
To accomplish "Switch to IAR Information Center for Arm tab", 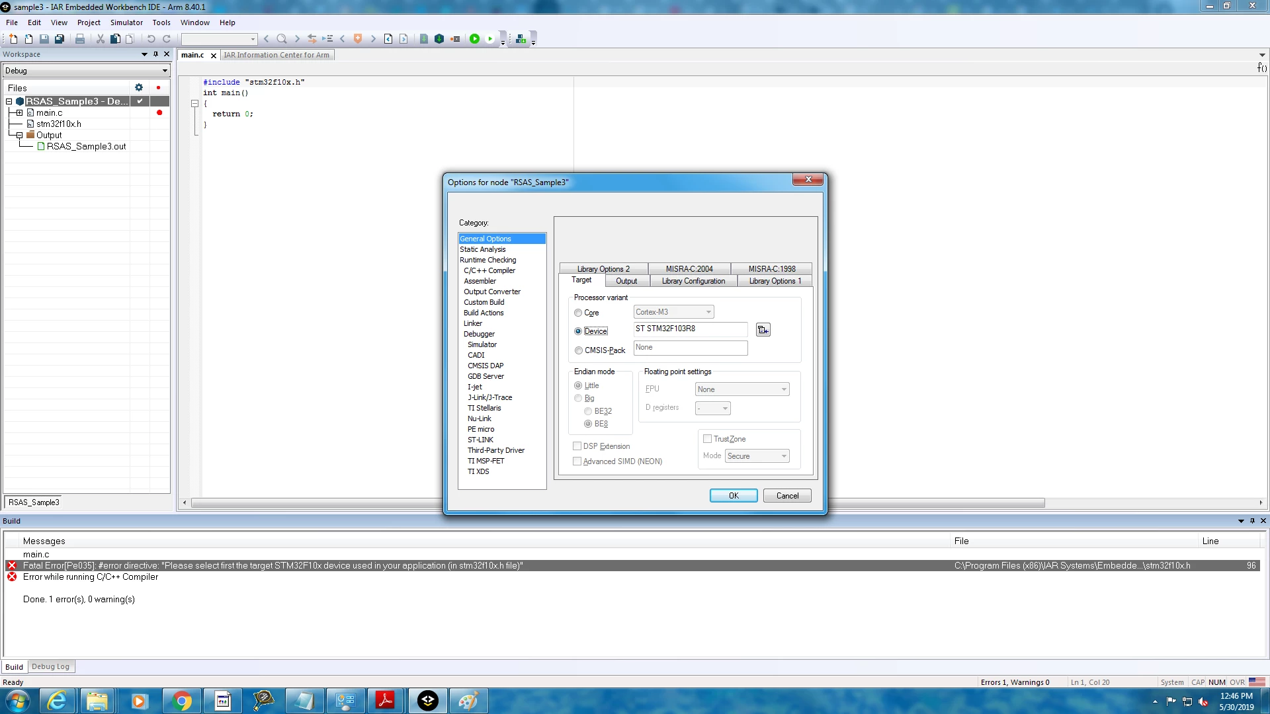I will pyautogui.click(x=276, y=55).
